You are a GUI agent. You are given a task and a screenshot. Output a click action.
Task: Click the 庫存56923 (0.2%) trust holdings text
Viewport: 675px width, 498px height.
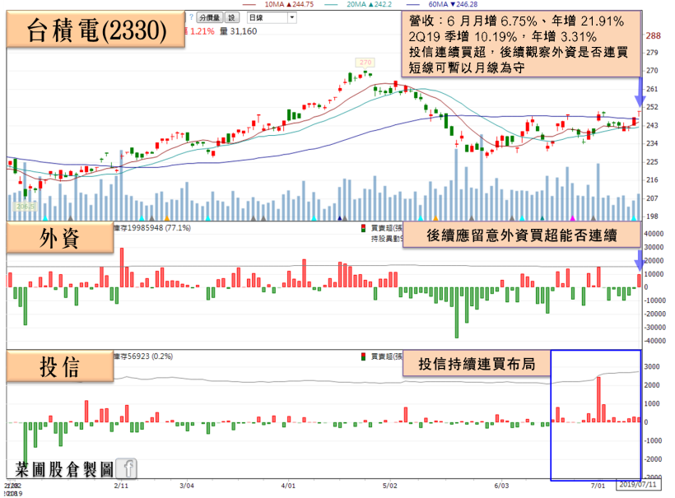click(143, 356)
